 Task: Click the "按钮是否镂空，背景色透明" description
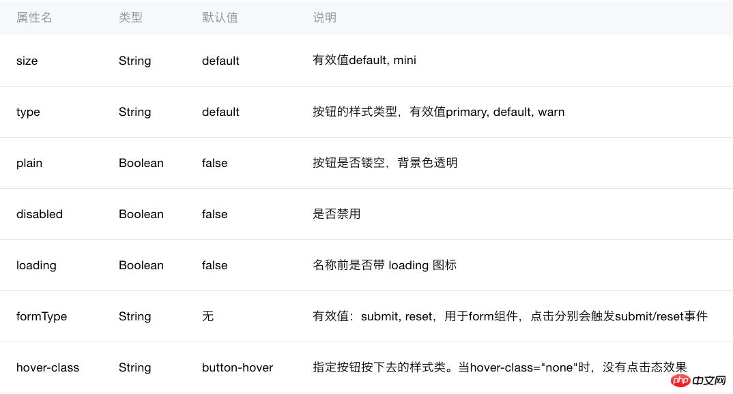[385, 163]
